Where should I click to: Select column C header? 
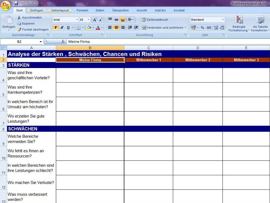(148, 48)
